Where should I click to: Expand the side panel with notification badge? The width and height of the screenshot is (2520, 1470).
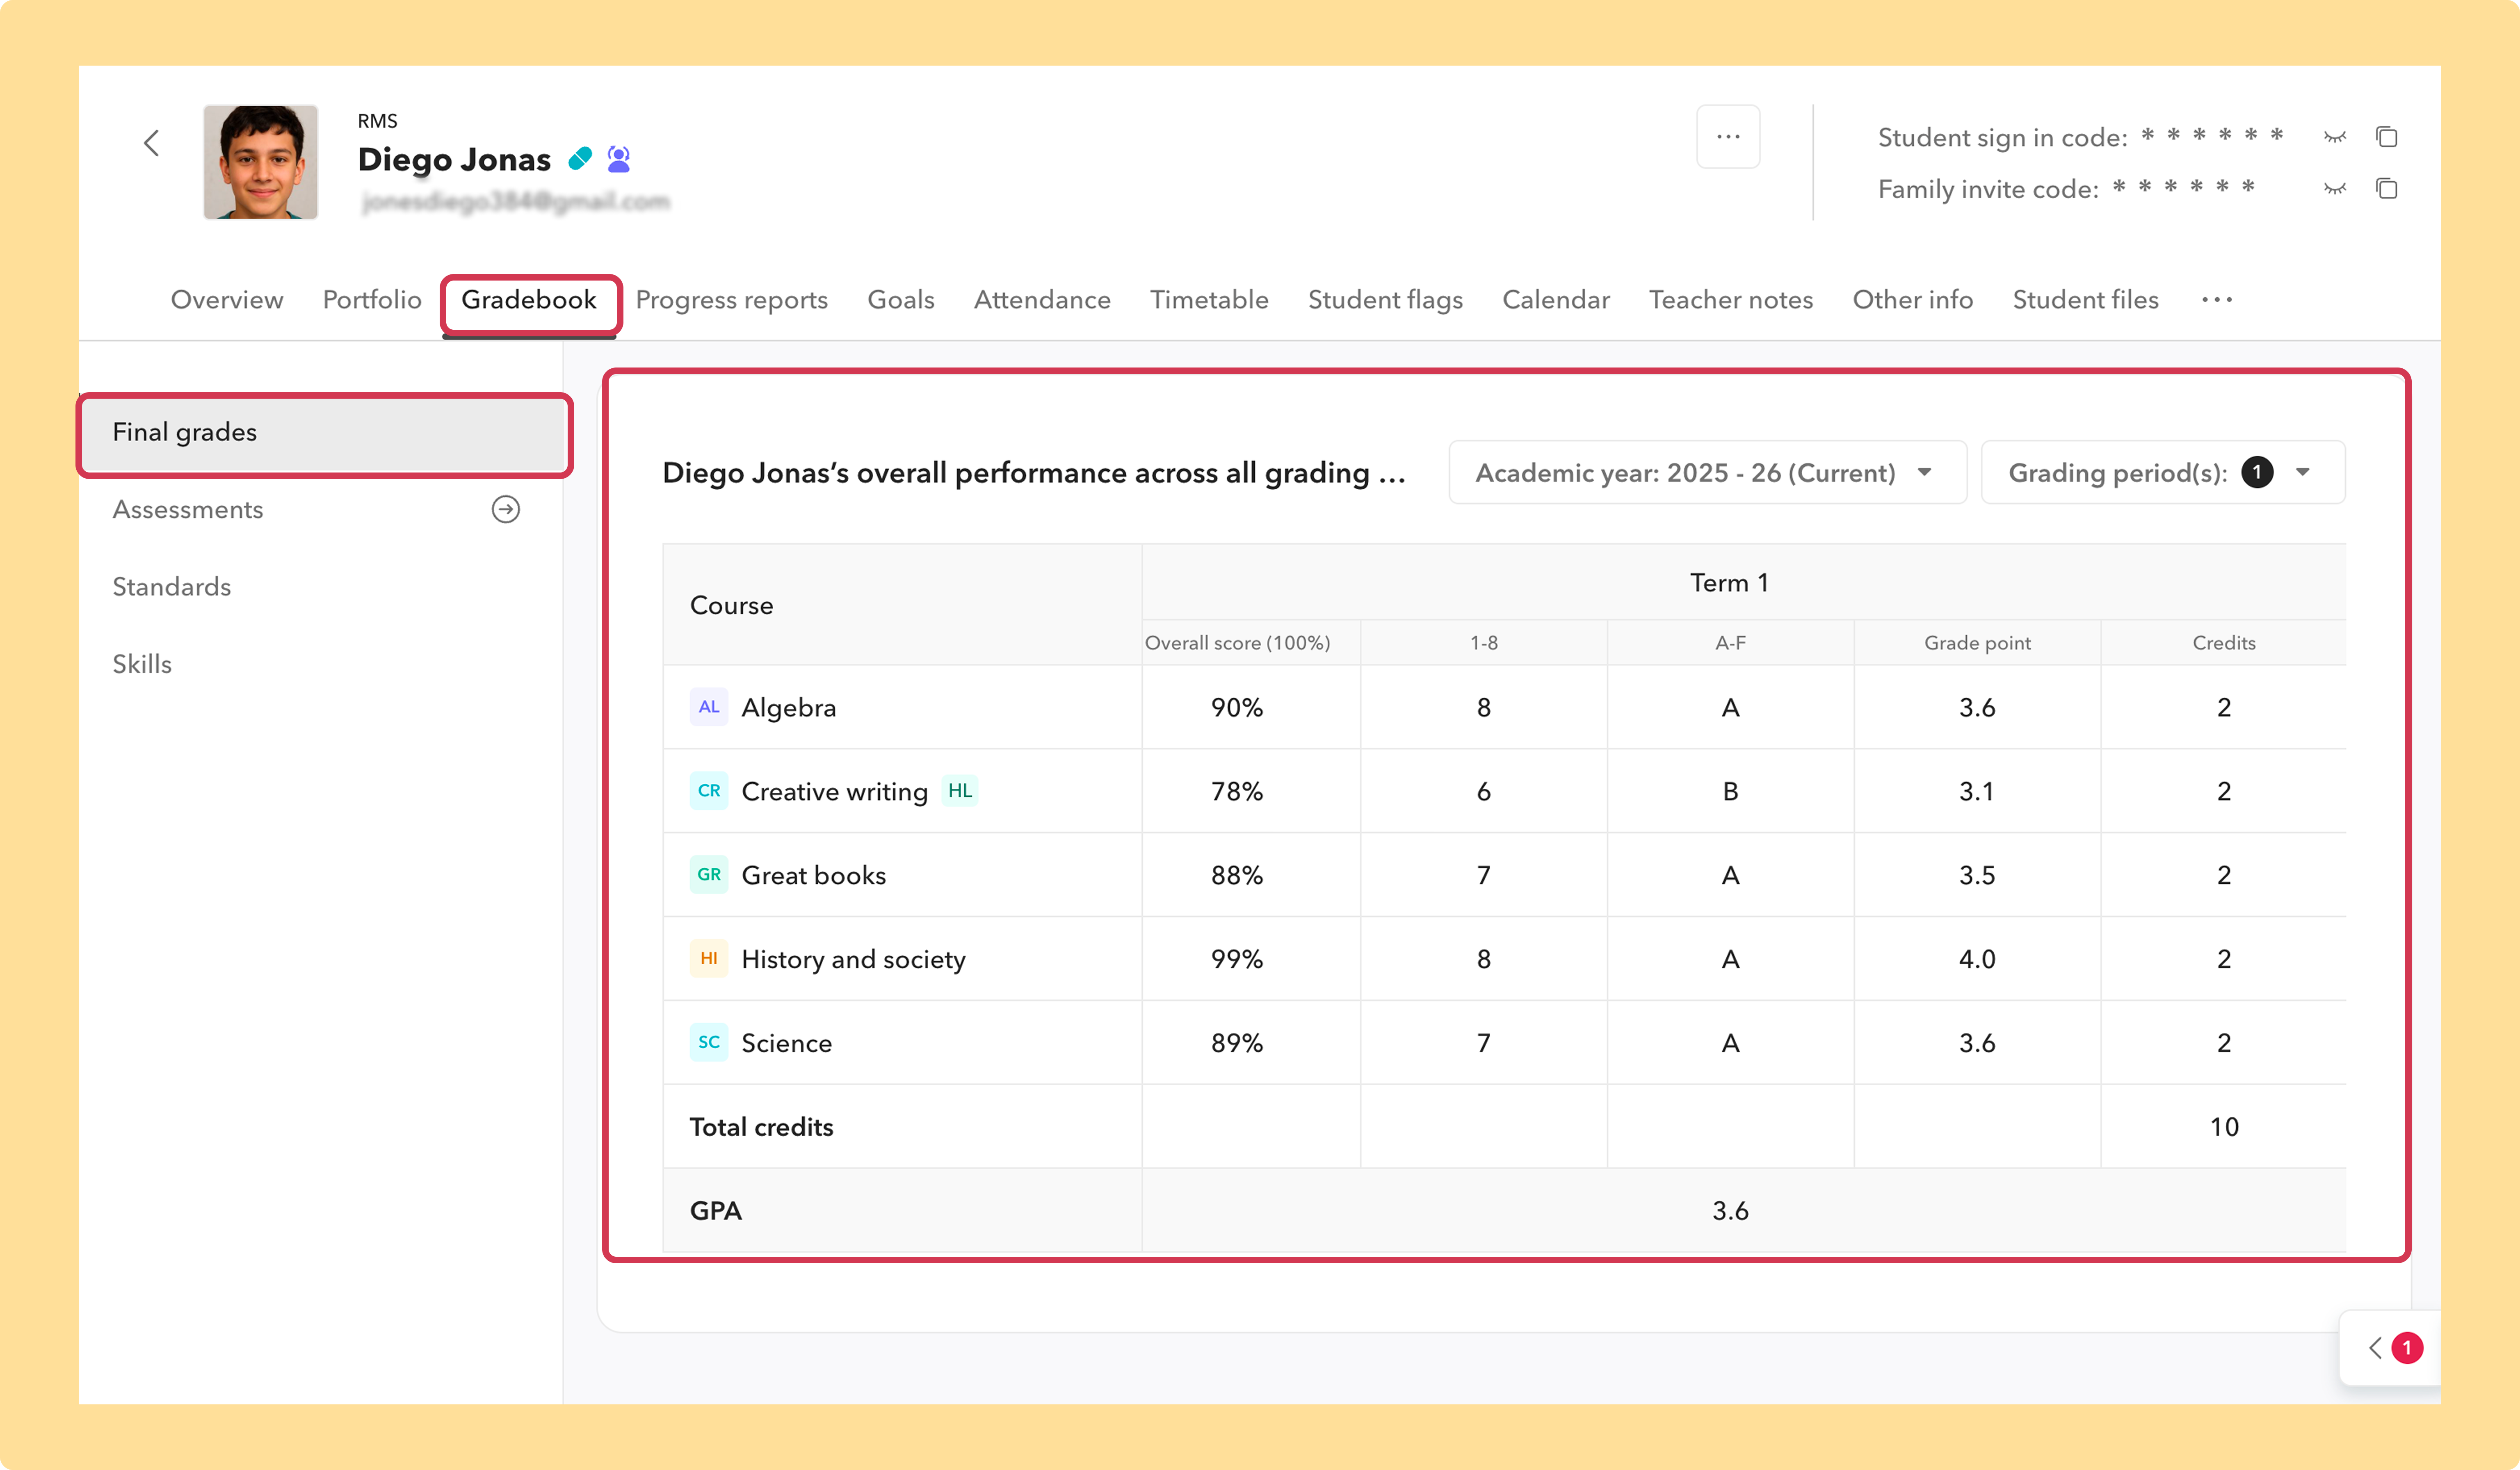pyautogui.click(x=2391, y=1348)
